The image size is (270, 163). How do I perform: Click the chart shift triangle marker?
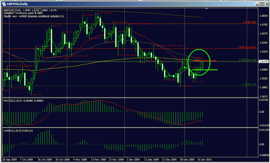click(x=206, y=9)
